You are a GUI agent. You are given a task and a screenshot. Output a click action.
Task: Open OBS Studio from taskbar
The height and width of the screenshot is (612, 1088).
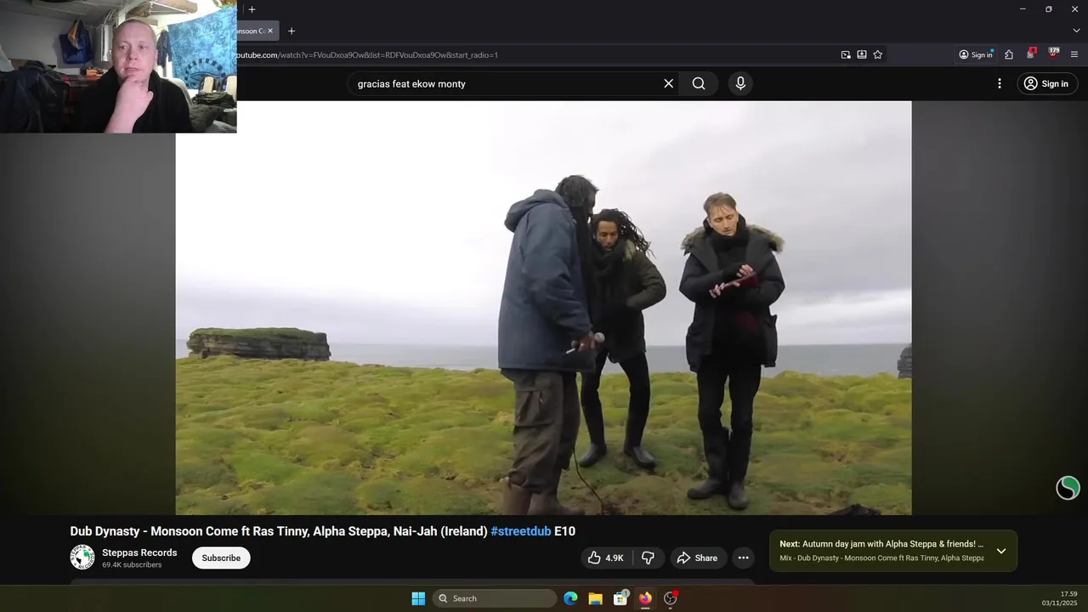(x=670, y=598)
